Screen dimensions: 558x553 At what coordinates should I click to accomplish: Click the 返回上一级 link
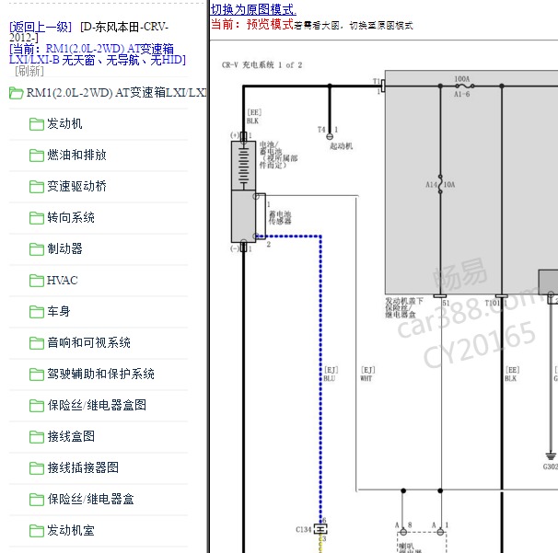coord(41,27)
